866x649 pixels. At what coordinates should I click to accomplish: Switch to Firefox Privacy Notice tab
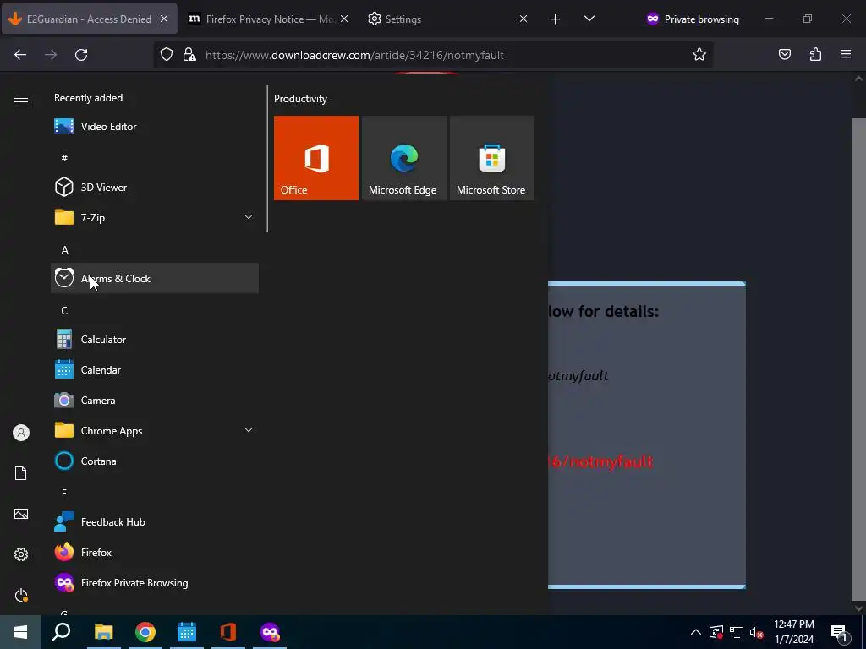269,19
